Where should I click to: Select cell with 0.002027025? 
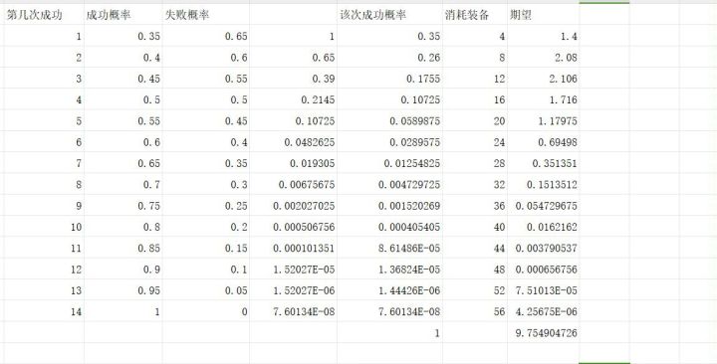click(x=293, y=206)
